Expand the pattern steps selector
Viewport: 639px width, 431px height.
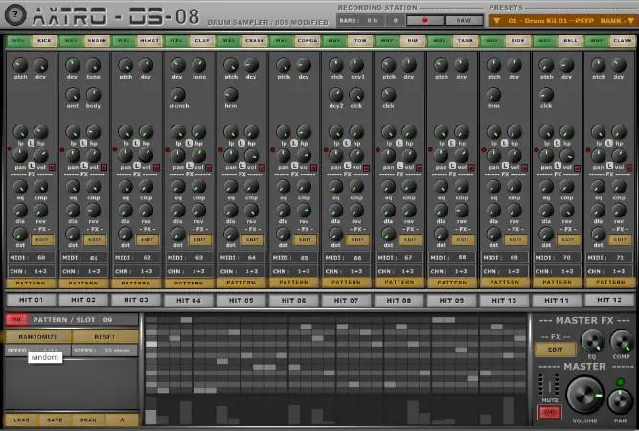(x=115, y=351)
